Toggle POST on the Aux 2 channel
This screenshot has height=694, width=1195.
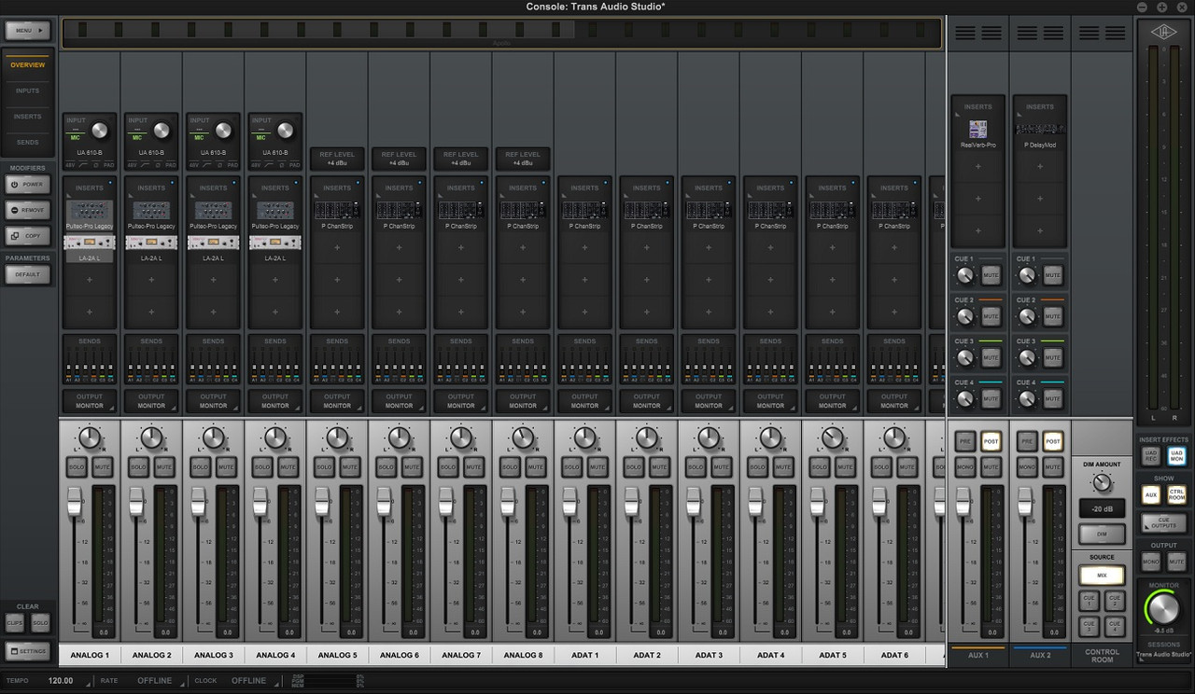(1053, 442)
